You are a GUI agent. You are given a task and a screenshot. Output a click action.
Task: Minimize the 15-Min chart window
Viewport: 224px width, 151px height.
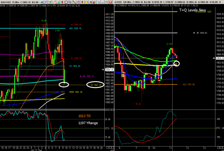103,2
